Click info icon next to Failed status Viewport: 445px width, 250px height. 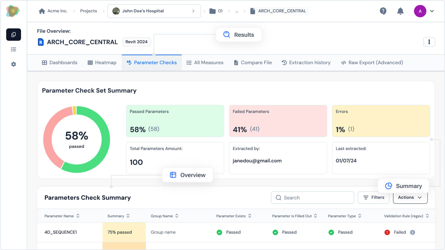click(x=412, y=232)
